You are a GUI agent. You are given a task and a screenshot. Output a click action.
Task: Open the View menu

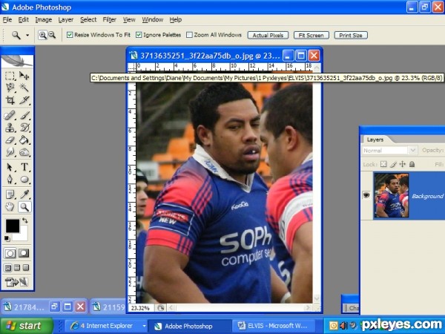[129, 19]
